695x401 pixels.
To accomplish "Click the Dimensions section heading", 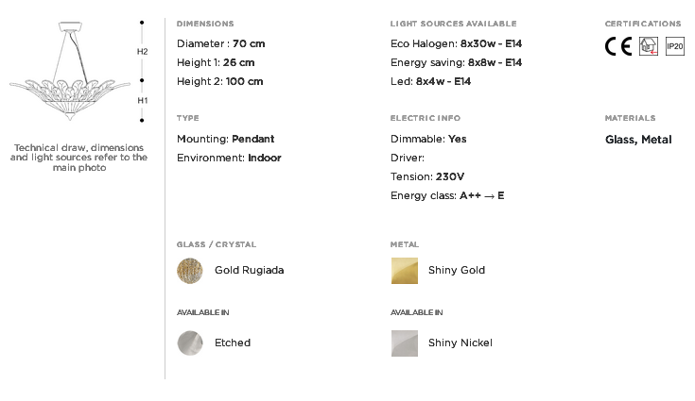I will [x=205, y=24].
